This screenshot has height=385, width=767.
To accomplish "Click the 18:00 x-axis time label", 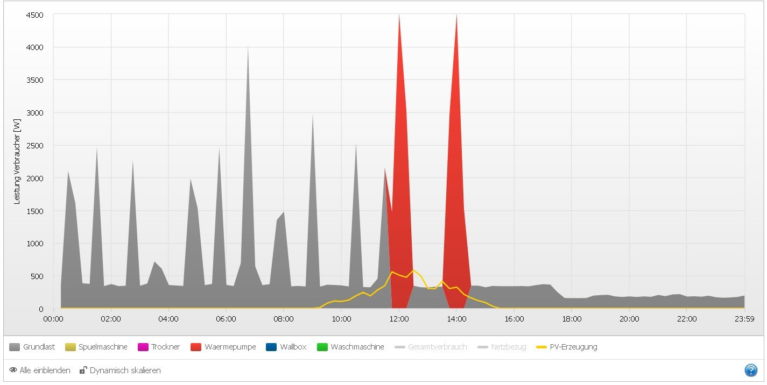I will (x=572, y=319).
